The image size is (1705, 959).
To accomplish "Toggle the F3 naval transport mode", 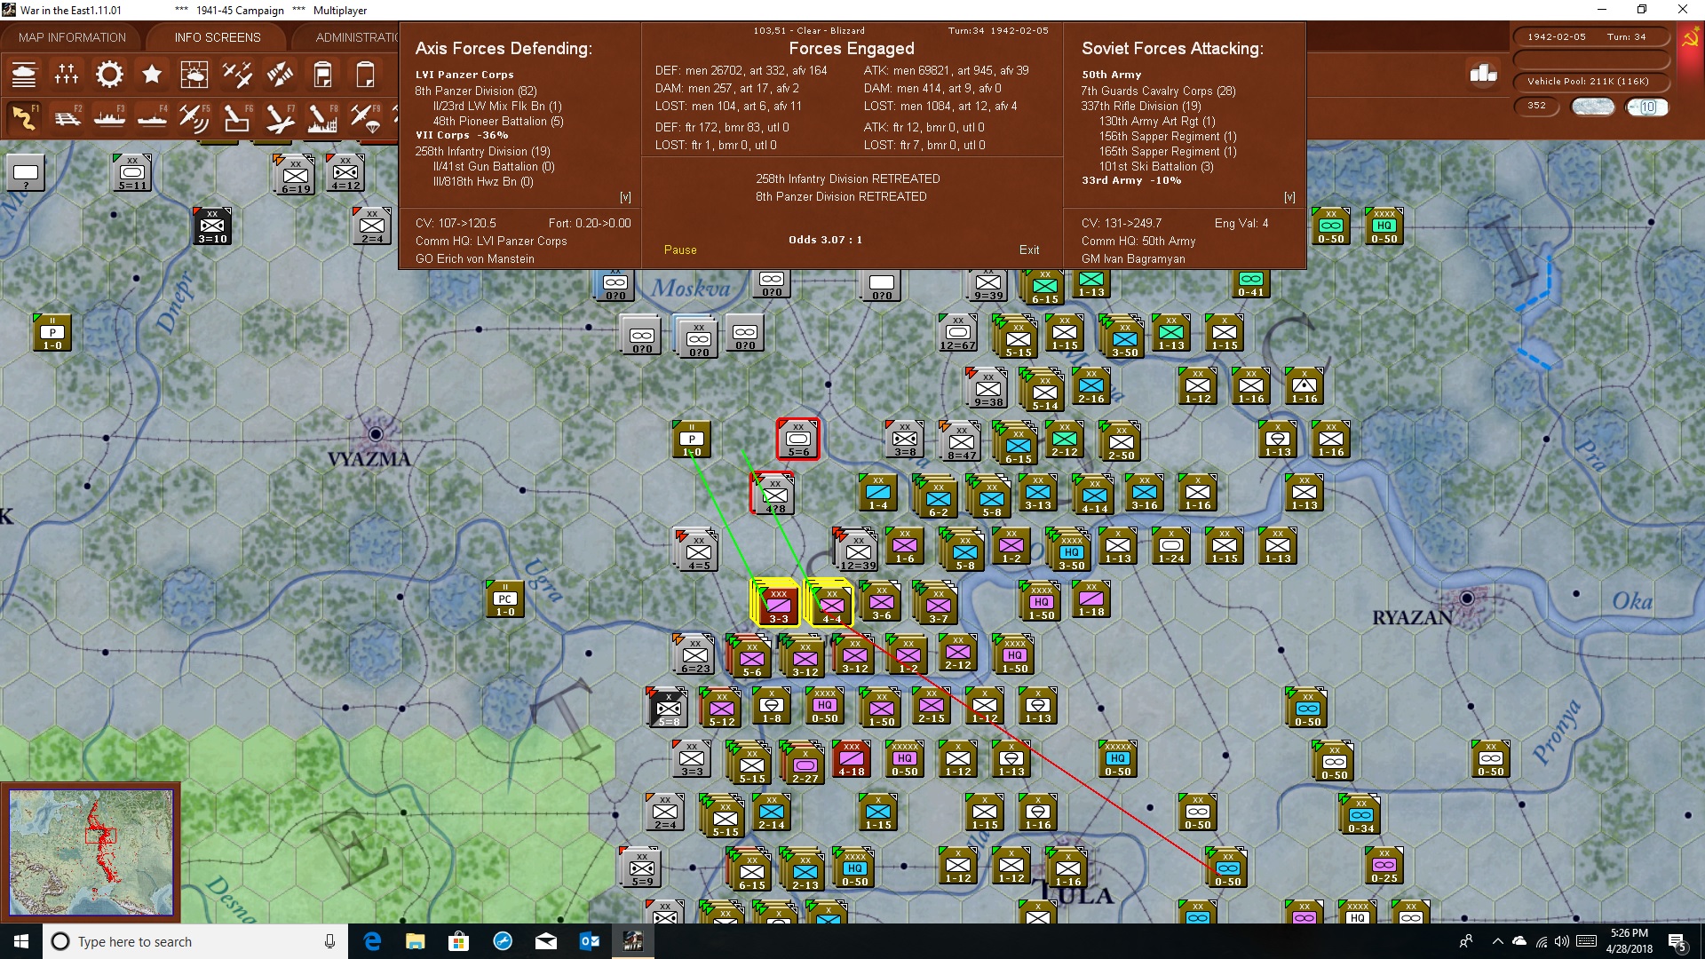I will pos(109,117).
